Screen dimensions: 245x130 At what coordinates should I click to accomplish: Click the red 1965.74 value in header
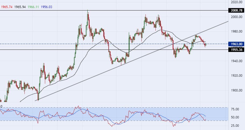(7, 7)
